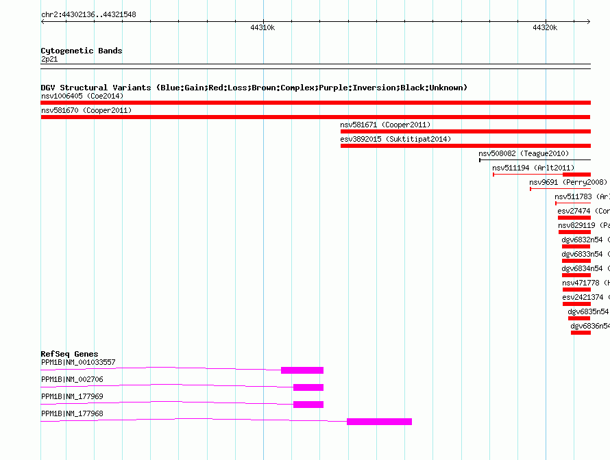Click the nsv511783 variant label
Image resolution: width=610 pixels, height=460 pixels.
click(582, 196)
